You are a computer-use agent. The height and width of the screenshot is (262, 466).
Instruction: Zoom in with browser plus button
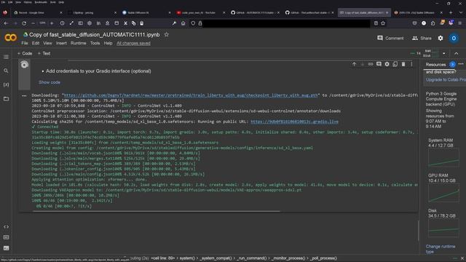52,23
